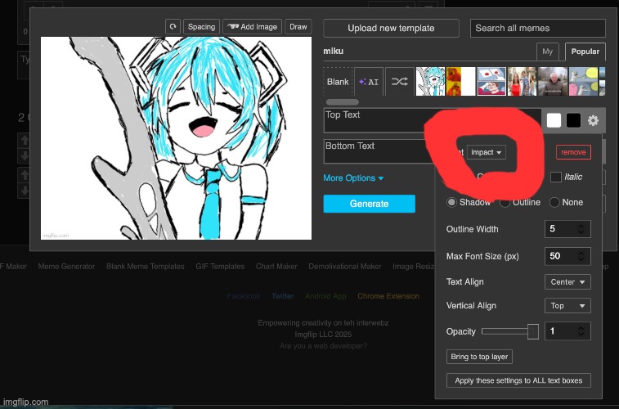Select the None radio button

pyautogui.click(x=555, y=202)
